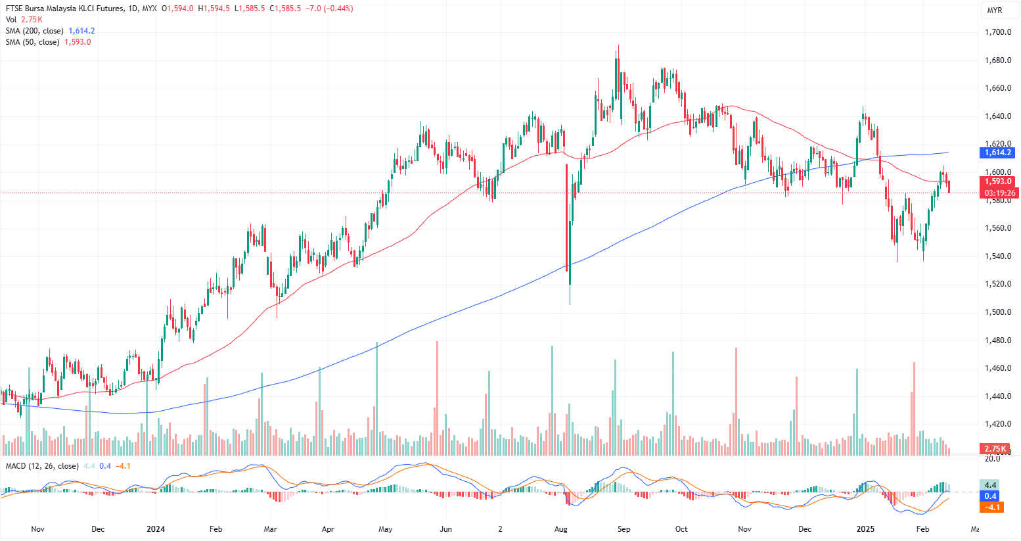Click the SMA (50, close) indicator legend
Screen dimensions: 1021x541
coord(32,42)
